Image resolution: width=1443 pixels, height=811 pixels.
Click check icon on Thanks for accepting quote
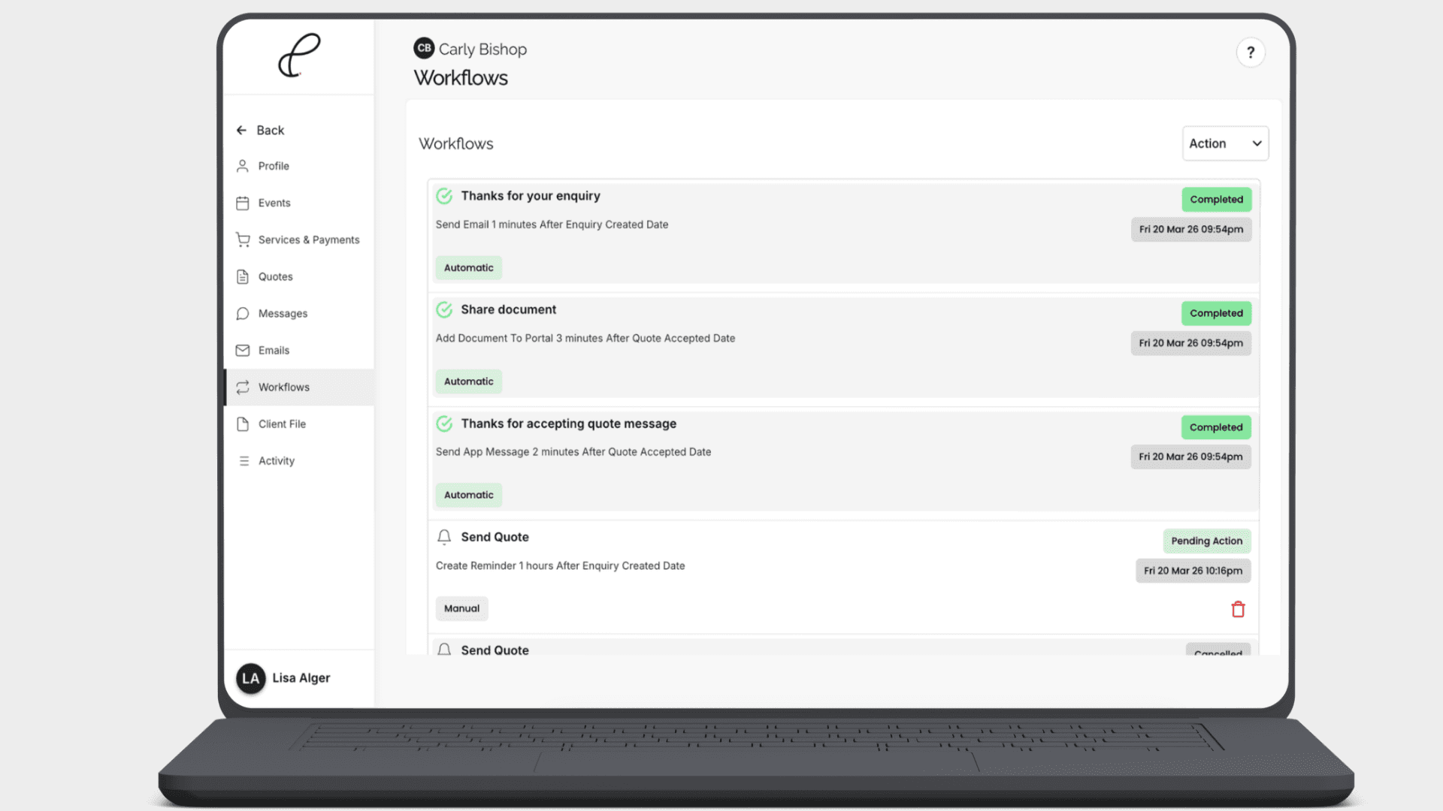pyautogui.click(x=444, y=424)
